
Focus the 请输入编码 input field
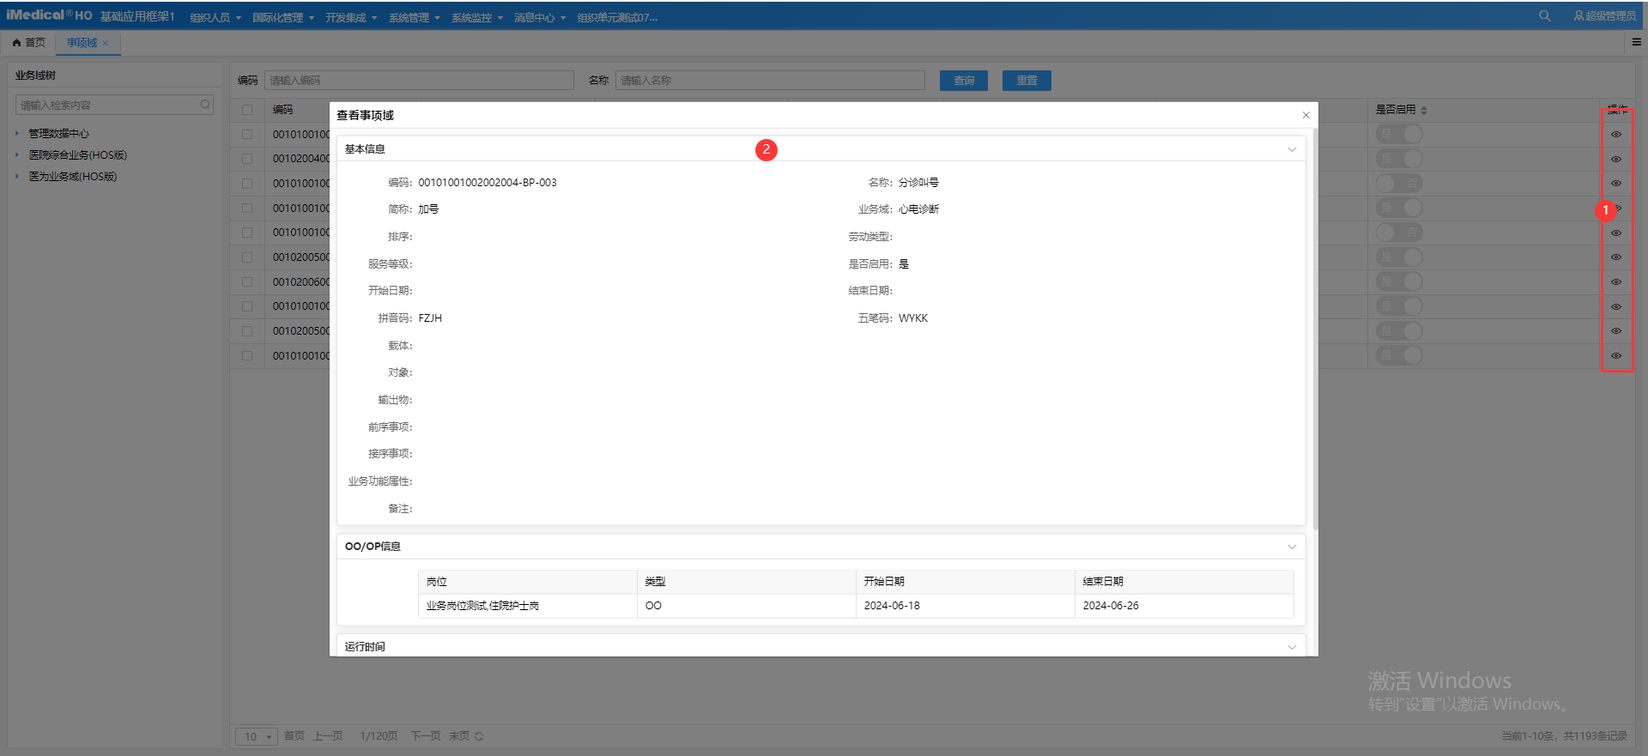tap(419, 80)
